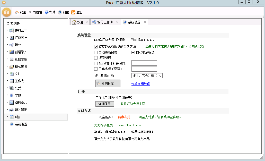Expand 格式转换 tree node arrow

pyautogui.click(x=7, y=66)
